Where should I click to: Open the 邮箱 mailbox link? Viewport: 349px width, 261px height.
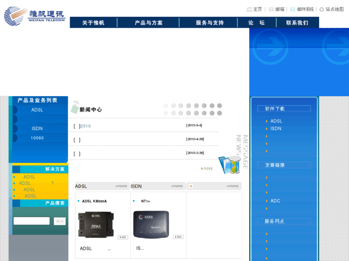[280, 9]
